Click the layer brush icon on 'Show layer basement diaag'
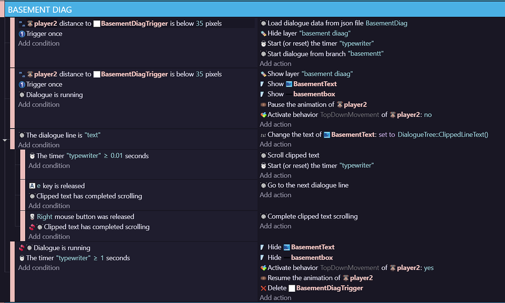 click(262, 73)
